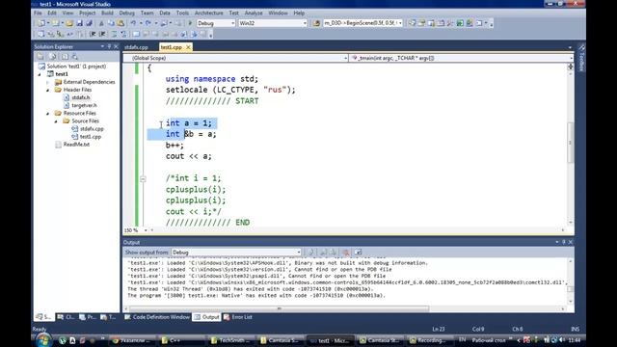Viewport: 617px width, 347px height.
Task: Collapse the commented code block outline toggle
Action: point(143,179)
